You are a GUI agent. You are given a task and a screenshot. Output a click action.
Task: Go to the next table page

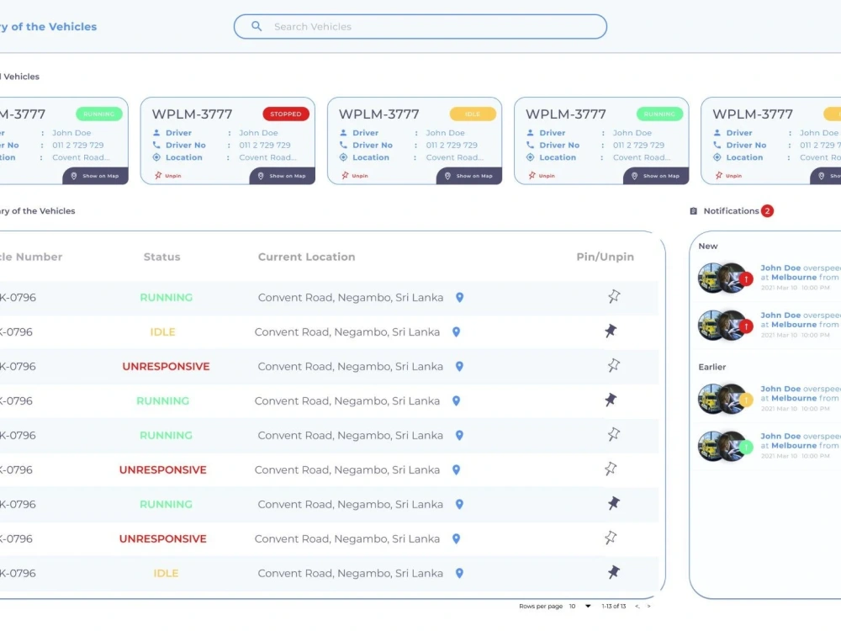pyautogui.click(x=649, y=607)
